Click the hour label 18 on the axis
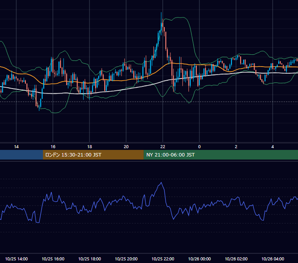The height and width of the screenshot is (263, 298). click(89, 147)
